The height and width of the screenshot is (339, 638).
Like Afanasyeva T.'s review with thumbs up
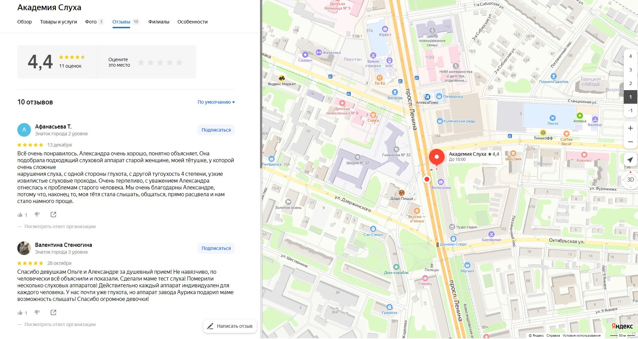point(20,215)
